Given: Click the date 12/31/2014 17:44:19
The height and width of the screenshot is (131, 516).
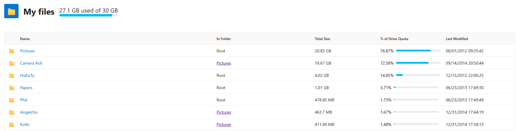Looking at the screenshot, I should pos(464,112).
